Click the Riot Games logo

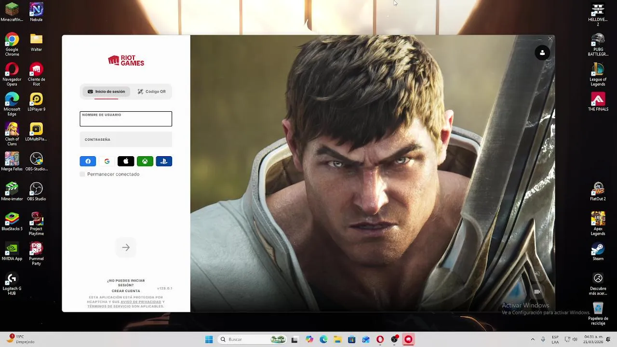[x=126, y=61]
